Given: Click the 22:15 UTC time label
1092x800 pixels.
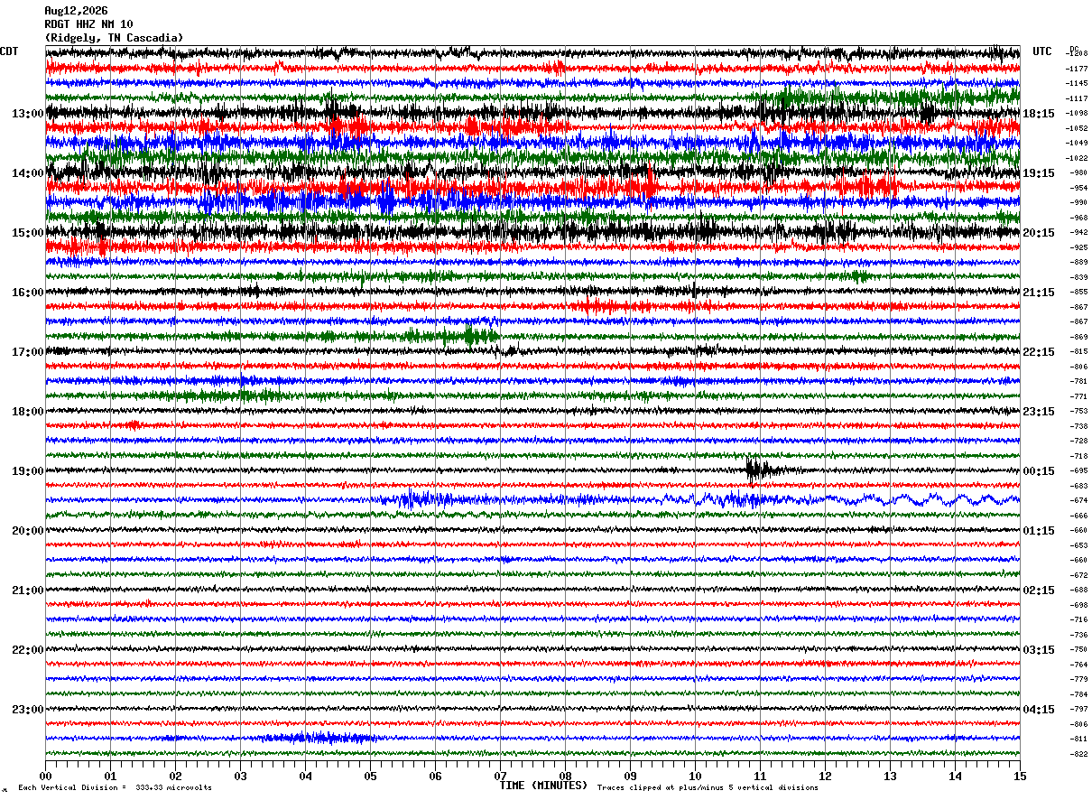Looking at the screenshot, I should (x=1039, y=352).
